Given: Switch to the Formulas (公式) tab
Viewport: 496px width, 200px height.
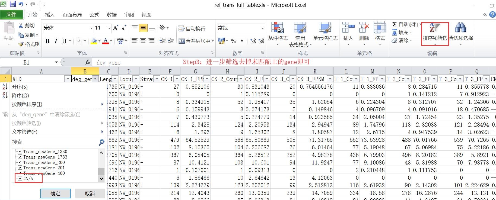Looking at the screenshot, I should [94, 15].
